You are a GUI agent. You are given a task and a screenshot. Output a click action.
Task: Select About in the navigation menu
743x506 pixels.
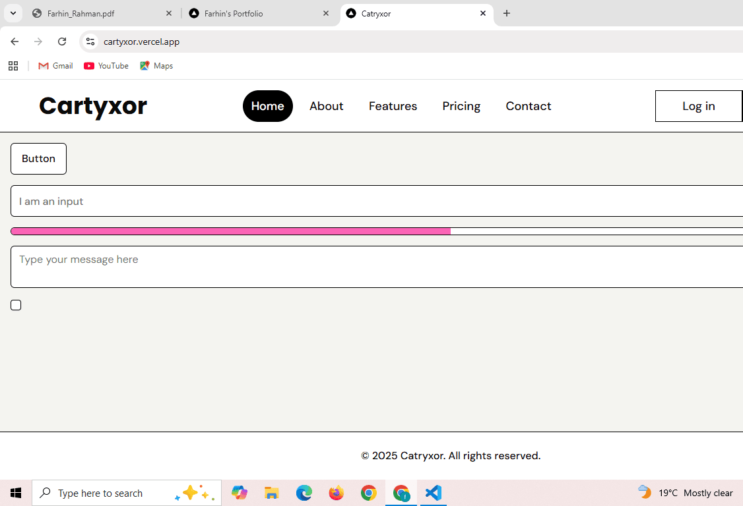pos(326,106)
